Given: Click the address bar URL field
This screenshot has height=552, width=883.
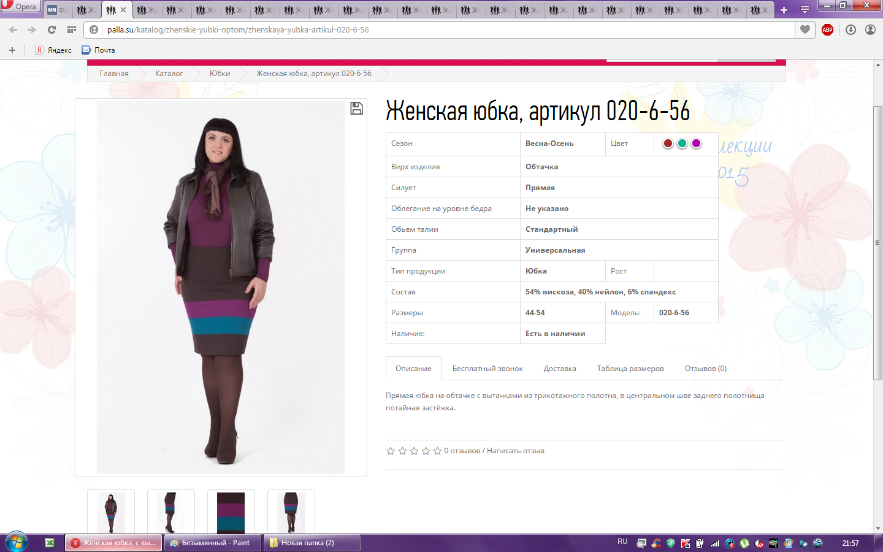Looking at the screenshot, I should coord(429,29).
